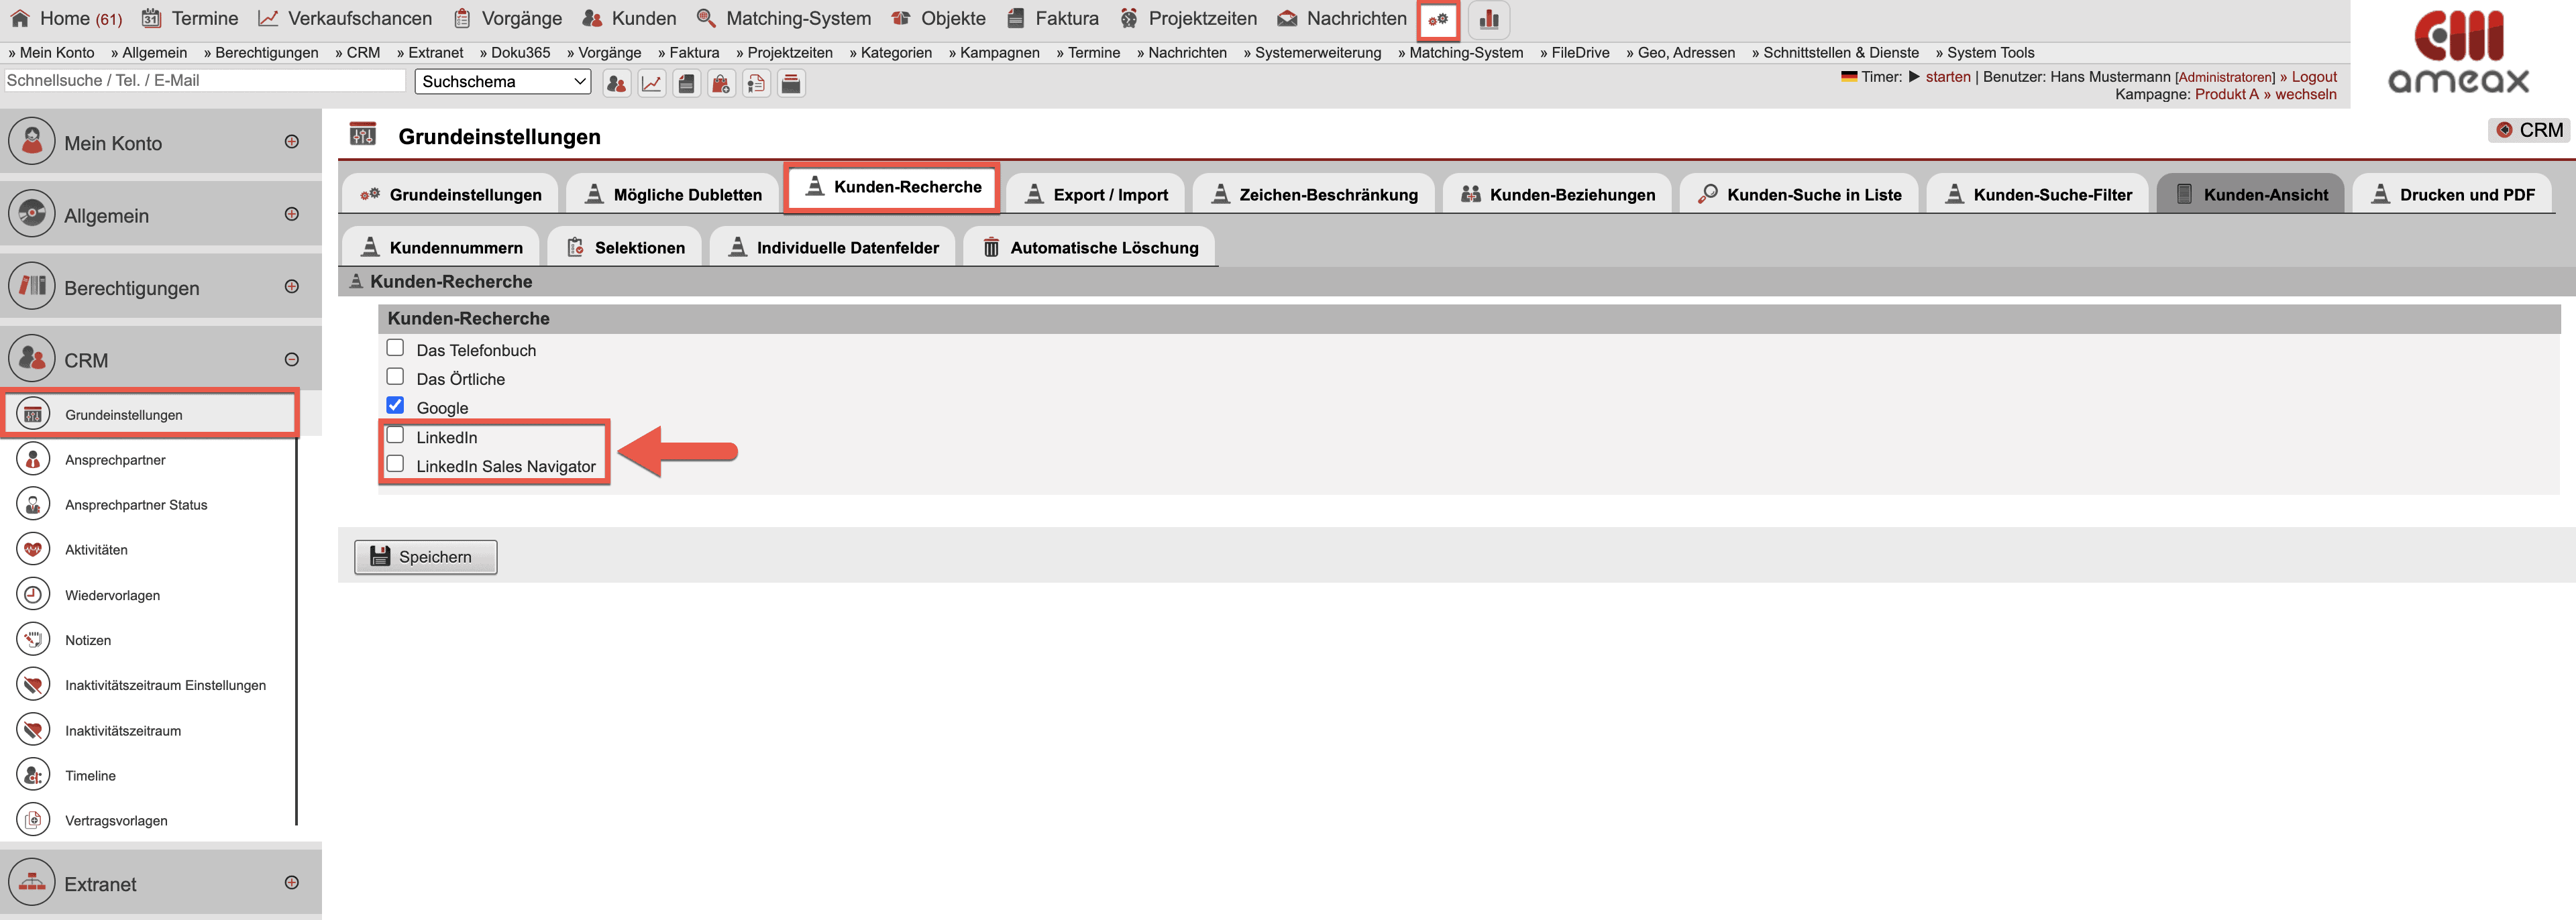Click the line chart icon in toolbar
The image size is (2576, 920).
651,83
